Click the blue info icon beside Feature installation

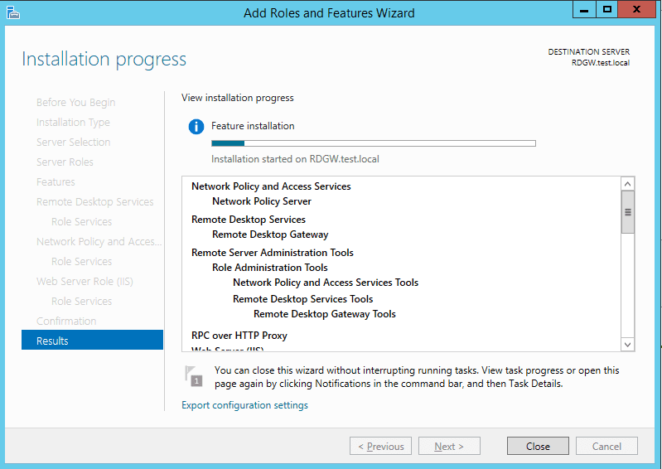coord(196,127)
